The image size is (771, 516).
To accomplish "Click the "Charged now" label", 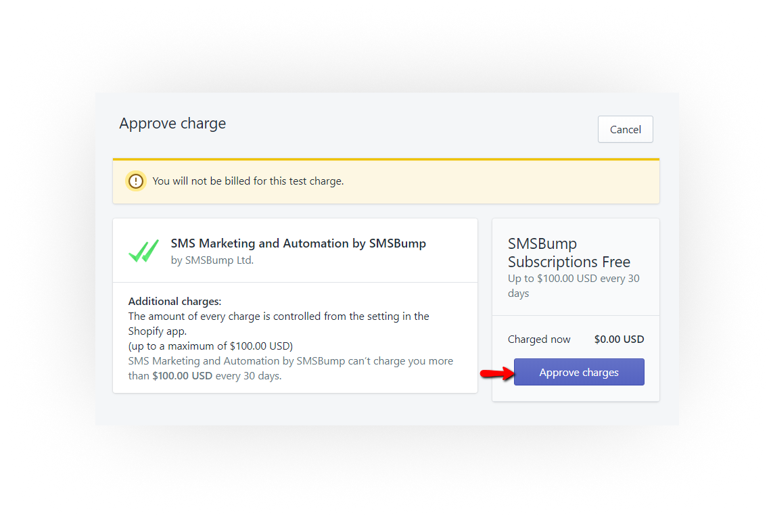I will [x=539, y=339].
